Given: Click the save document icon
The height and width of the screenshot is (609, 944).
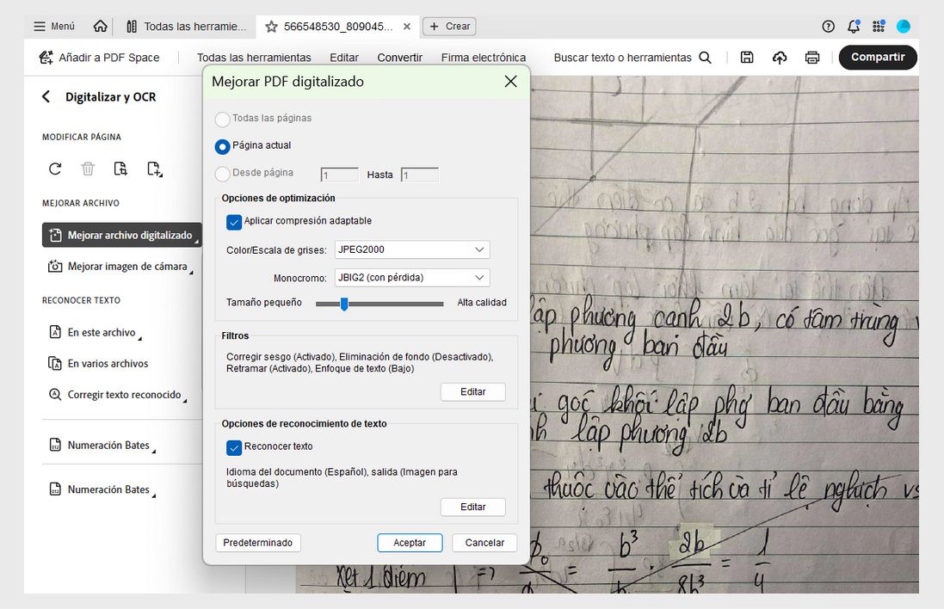Looking at the screenshot, I should [x=746, y=58].
